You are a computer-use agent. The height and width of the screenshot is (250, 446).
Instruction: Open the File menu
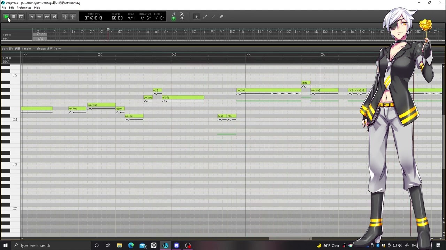coord(3,8)
